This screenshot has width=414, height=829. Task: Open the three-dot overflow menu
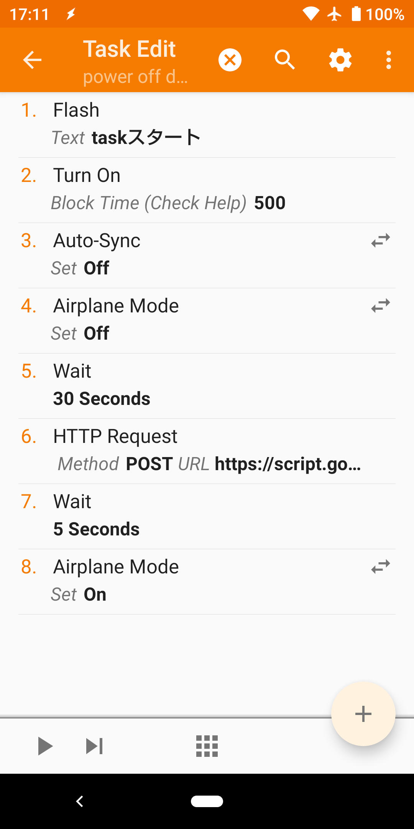tap(389, 60)
